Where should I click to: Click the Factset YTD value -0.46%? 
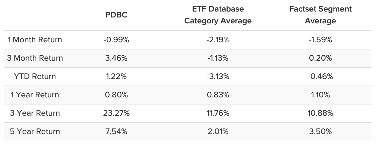click(320, 76)
